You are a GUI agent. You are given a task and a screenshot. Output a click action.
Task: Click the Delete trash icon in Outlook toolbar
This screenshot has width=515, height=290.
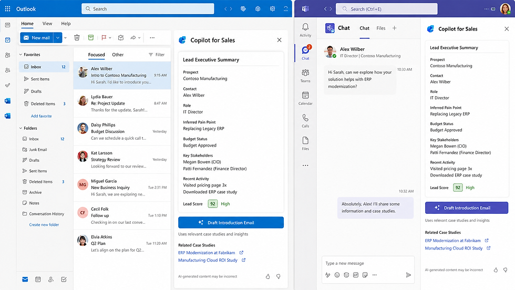(77, 38)
